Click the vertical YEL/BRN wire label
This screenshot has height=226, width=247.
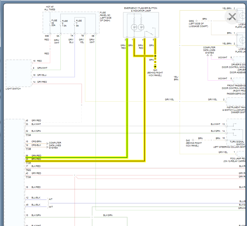176,78
